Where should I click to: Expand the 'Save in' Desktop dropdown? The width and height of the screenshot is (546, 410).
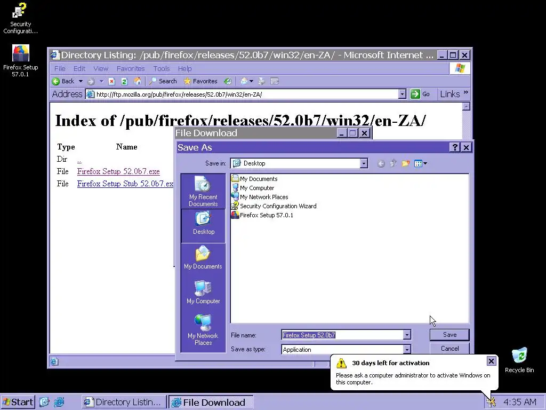[x=364, y=163]
